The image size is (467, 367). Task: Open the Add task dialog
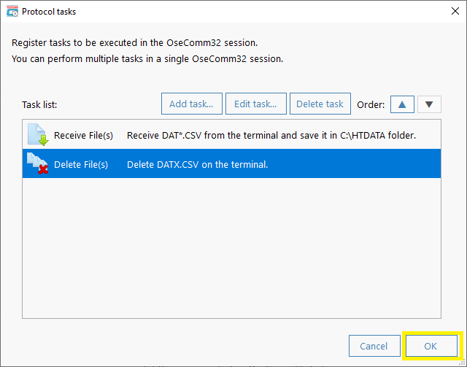191,104
